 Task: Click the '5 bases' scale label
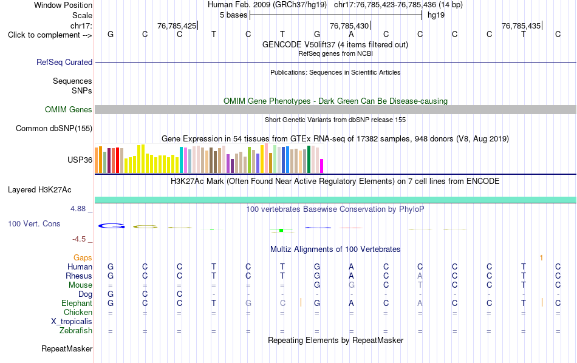click(234, 15)
